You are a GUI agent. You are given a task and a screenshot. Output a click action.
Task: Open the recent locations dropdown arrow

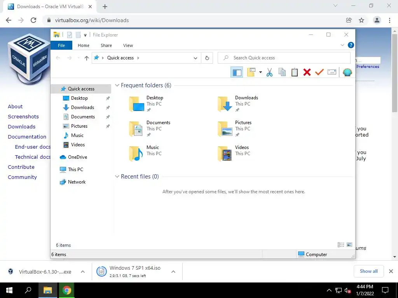click(x=79, y=58)
